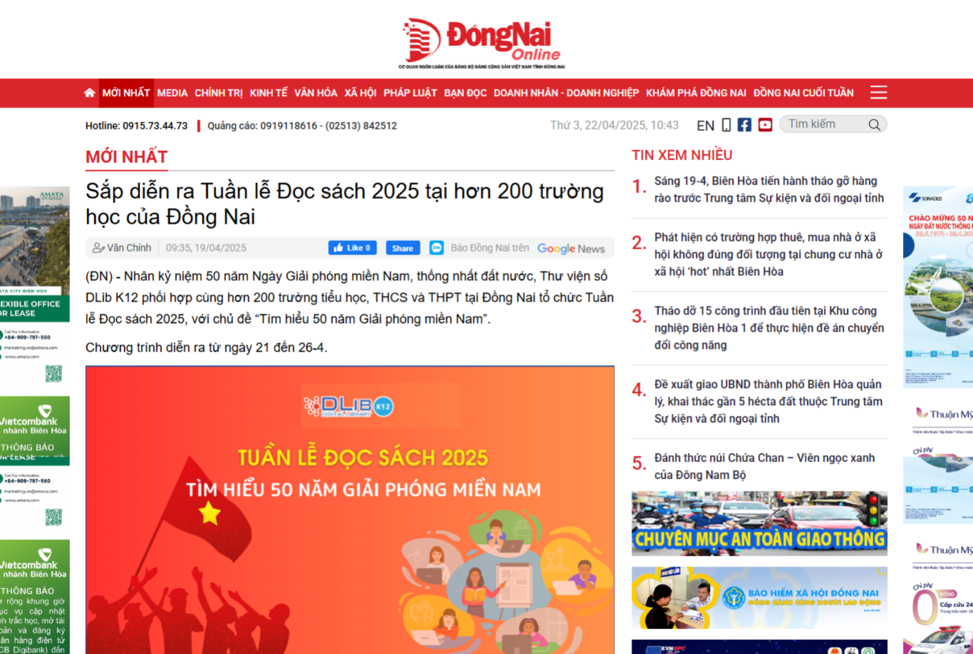
Task: Click the Zalo share icon
Action: click(x=437, y=248)
